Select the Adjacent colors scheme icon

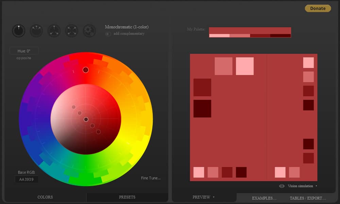click(36, 31)
